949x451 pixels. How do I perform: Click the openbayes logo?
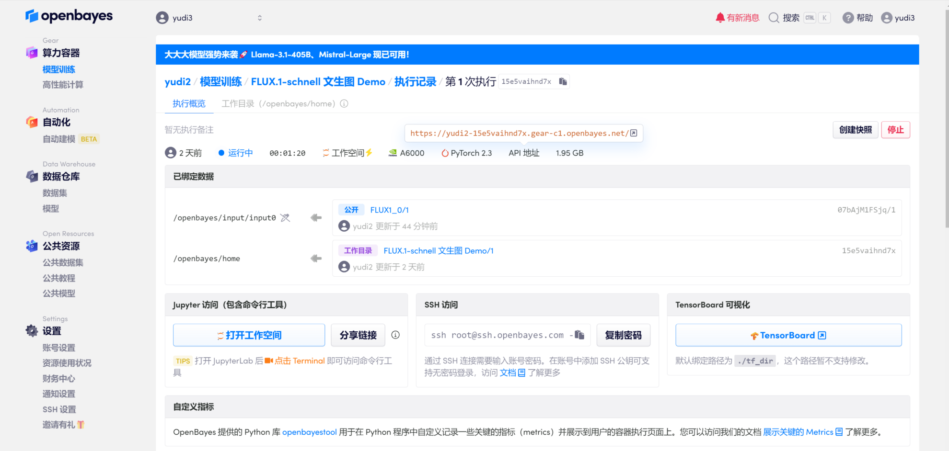pos(69,16)
